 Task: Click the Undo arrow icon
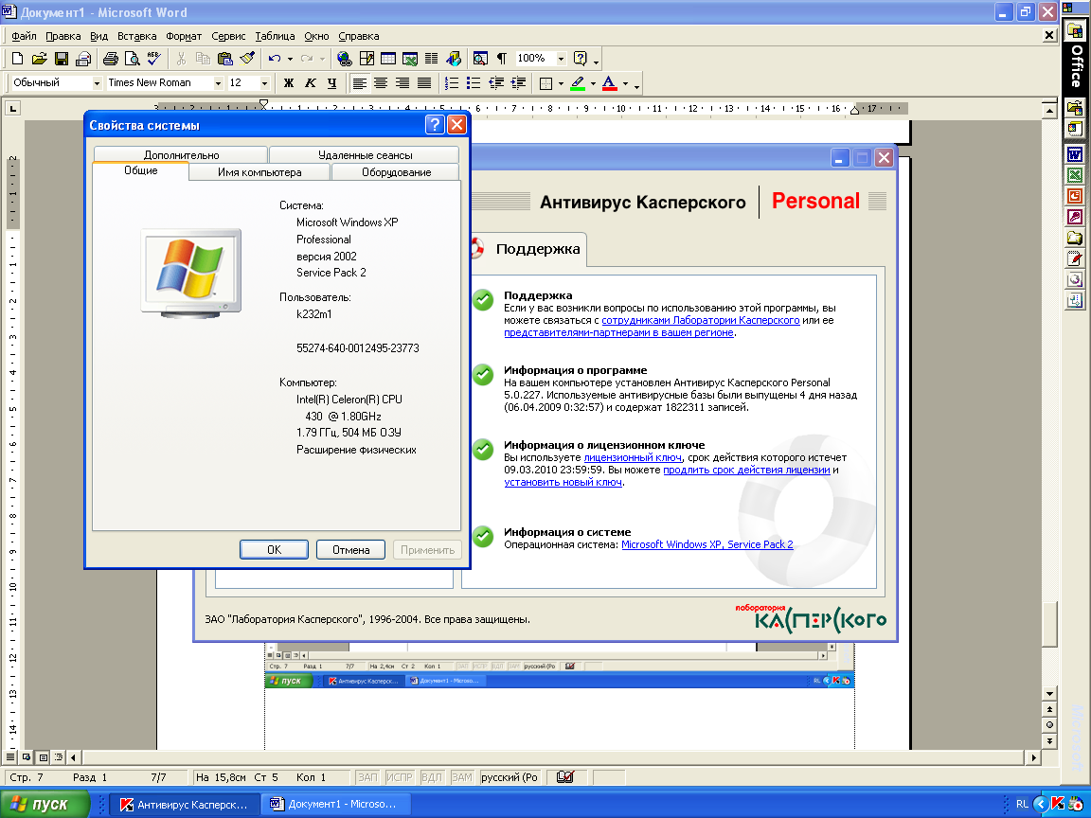point(275,59)
